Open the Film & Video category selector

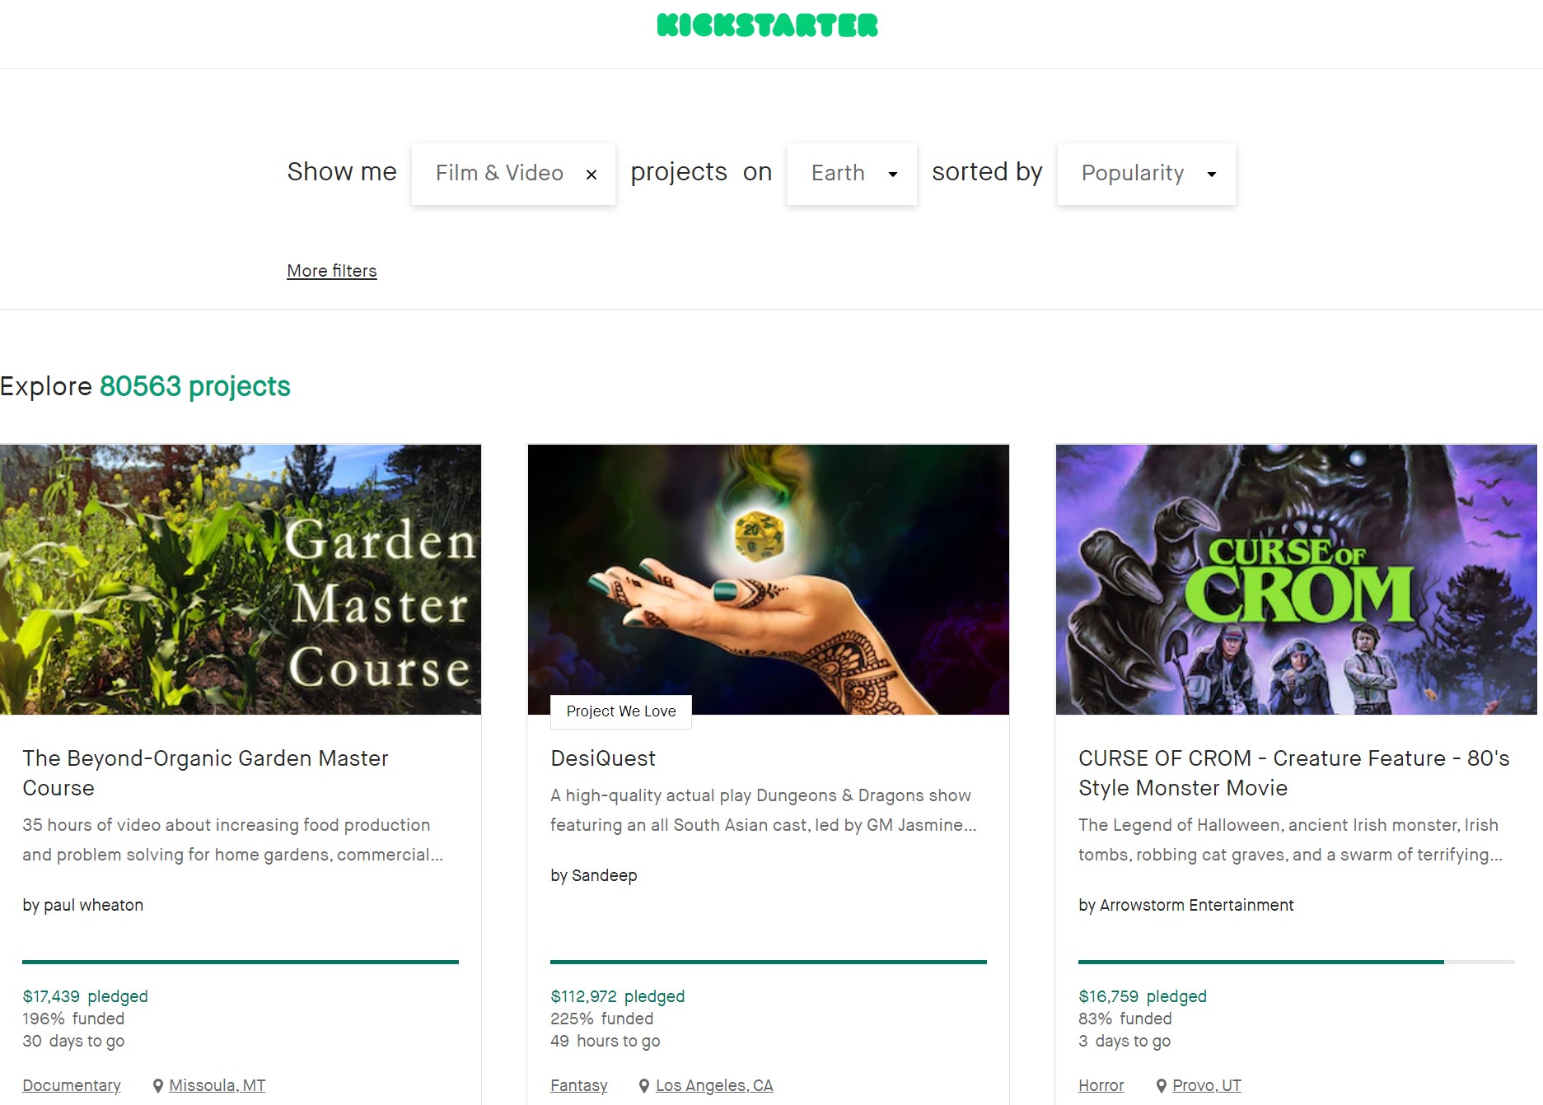[x=499, y=173]
